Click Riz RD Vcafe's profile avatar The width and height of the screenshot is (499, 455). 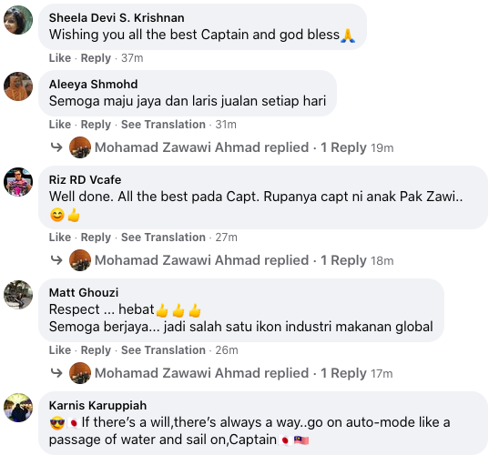[x=18, y=182]
